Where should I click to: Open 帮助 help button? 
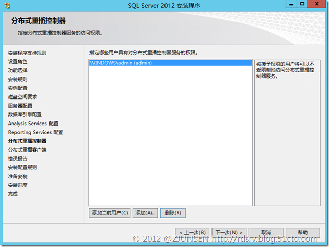[x=303, y=232]
